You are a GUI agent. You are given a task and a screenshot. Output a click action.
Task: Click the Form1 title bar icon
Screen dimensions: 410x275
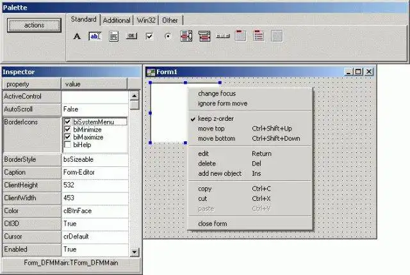(x=151, y=72)
